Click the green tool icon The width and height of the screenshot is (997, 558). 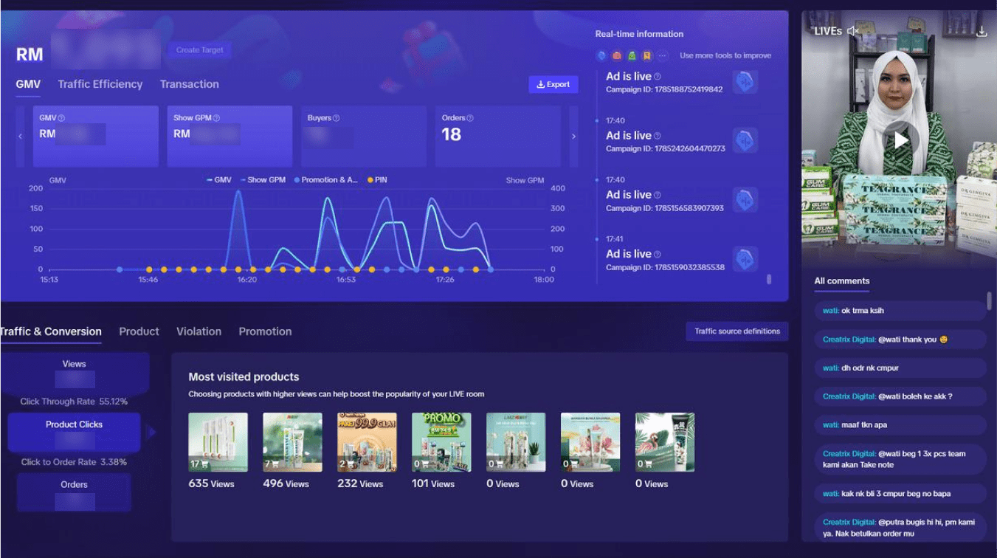coord(632,55)
